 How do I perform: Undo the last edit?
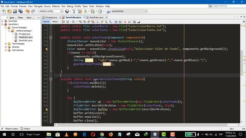(x=28, y=11)
